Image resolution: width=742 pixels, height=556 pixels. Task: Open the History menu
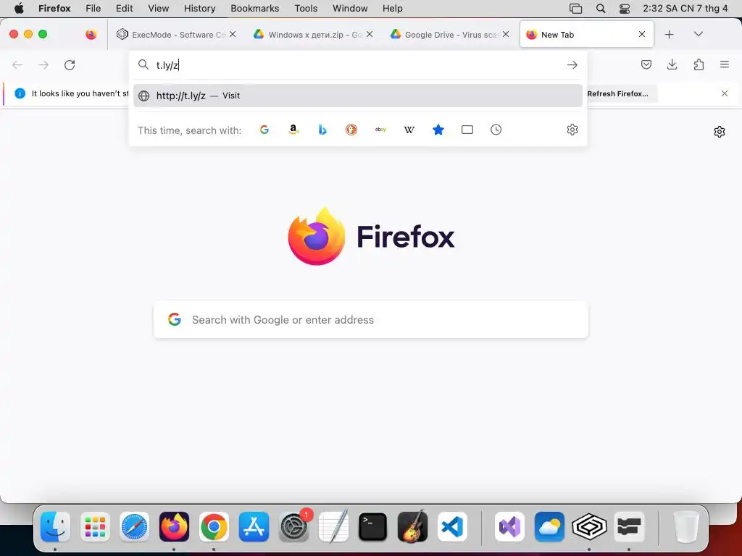pos(199,9)
